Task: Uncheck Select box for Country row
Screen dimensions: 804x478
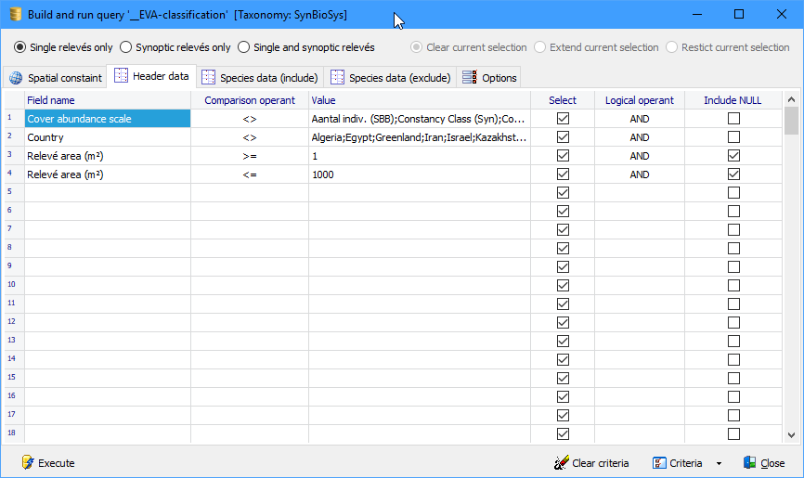Action: tap(563, 137)
